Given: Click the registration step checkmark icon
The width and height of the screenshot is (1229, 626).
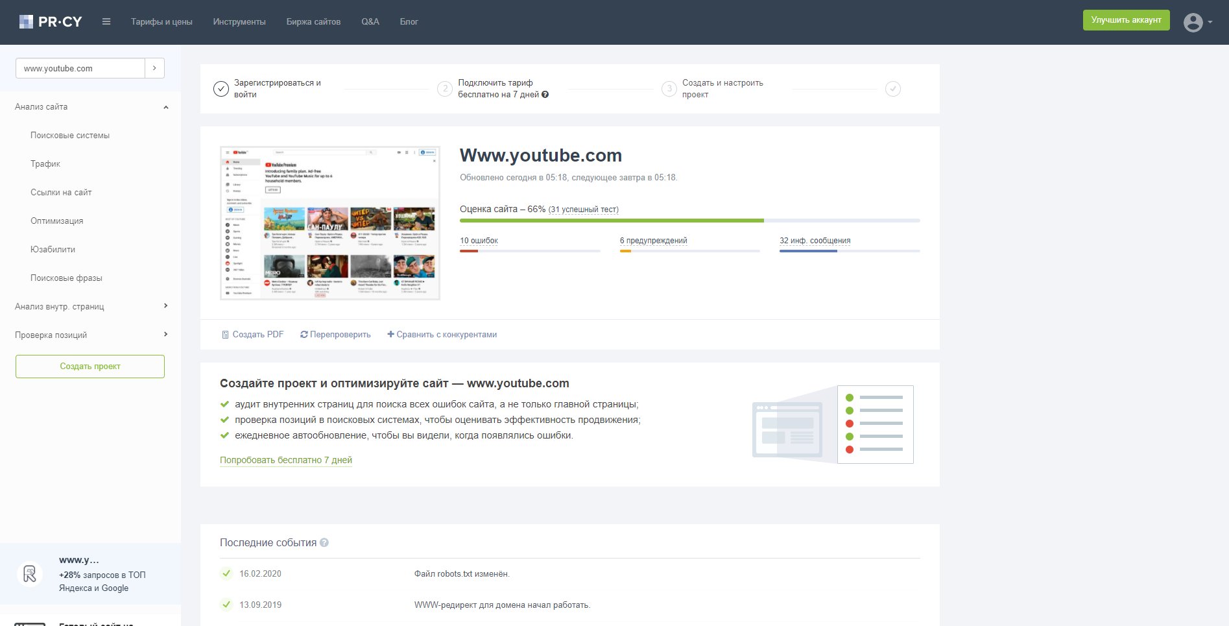Looking at the screenshot, I should tap(221, 89).
